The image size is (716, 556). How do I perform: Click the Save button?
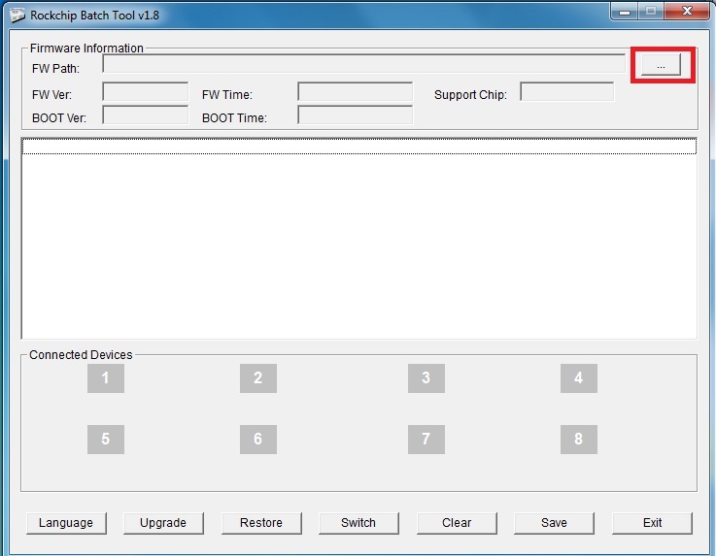coord(554,523)
